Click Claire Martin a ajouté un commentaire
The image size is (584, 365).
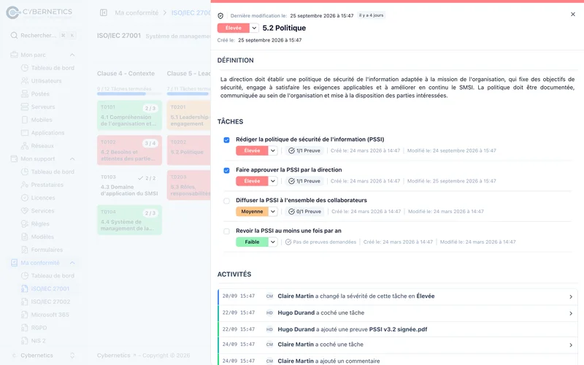(x=329, y=361)
